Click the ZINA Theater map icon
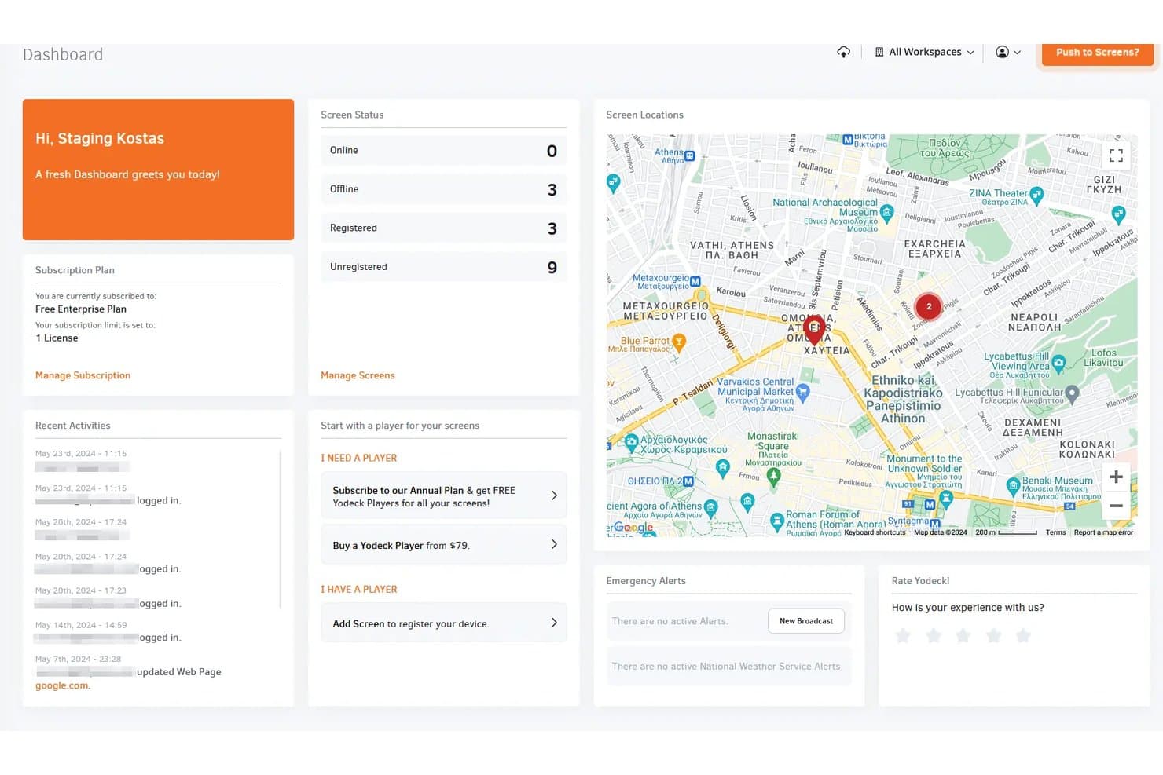 (x=1036, y=194)
